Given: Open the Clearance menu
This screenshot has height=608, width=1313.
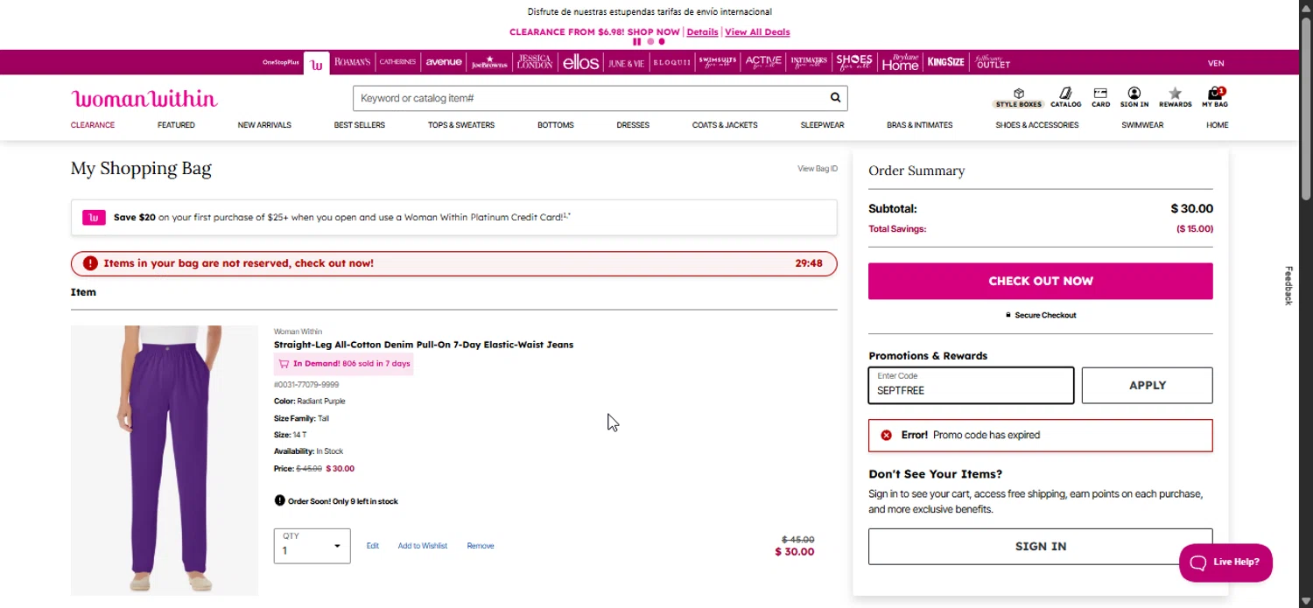Looking at the screenshot, I should [x=93, y=125].
